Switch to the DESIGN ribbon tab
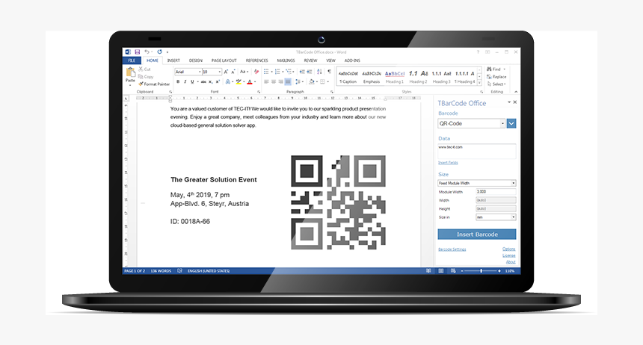The image size is (643, 345). point(196,60)
